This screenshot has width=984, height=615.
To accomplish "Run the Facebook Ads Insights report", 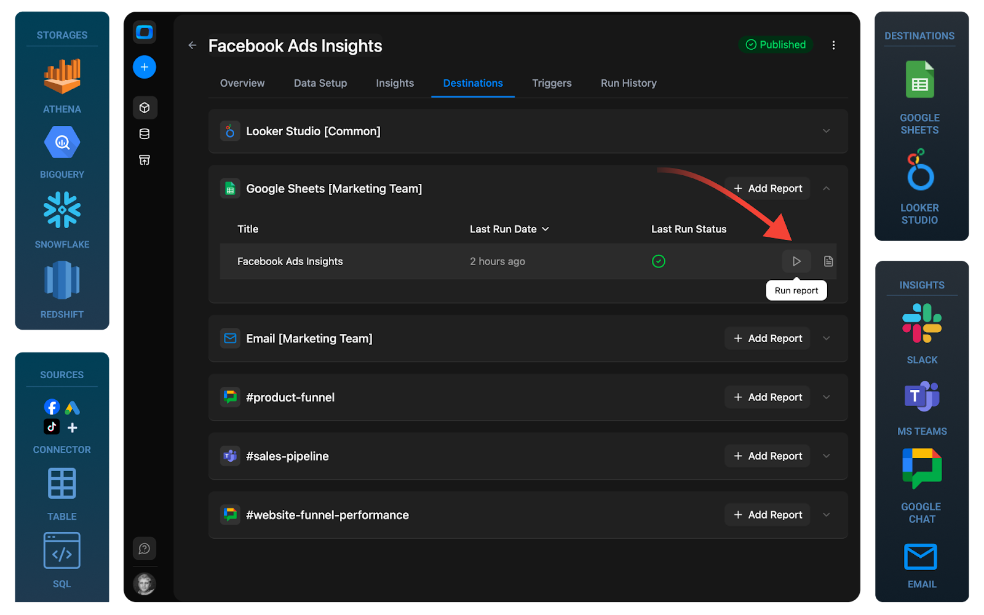I will point(796,261).
